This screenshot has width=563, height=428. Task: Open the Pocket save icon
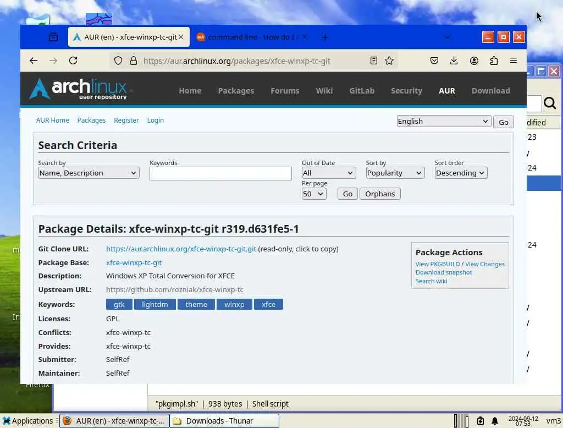pos(434,61)
